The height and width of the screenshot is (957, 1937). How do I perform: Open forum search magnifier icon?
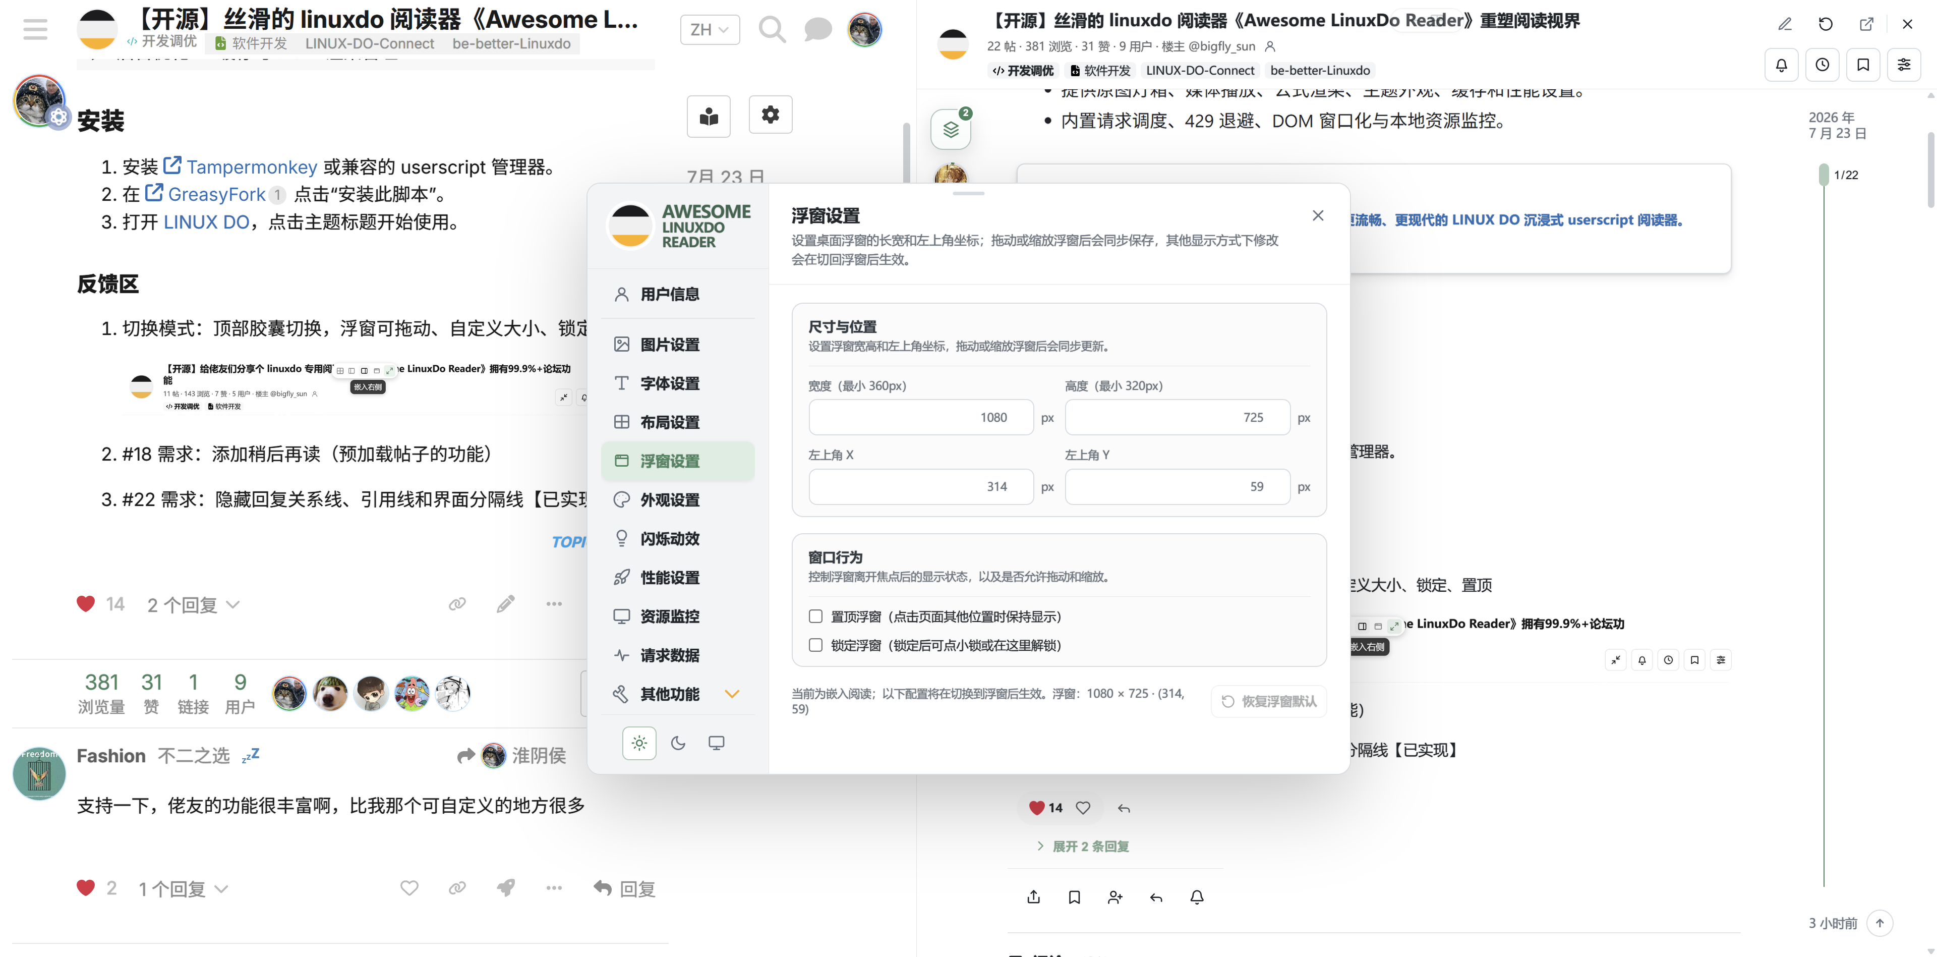pos(772,30)
